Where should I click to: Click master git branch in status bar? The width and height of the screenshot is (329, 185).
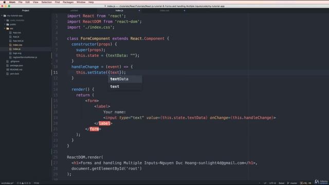292,183
